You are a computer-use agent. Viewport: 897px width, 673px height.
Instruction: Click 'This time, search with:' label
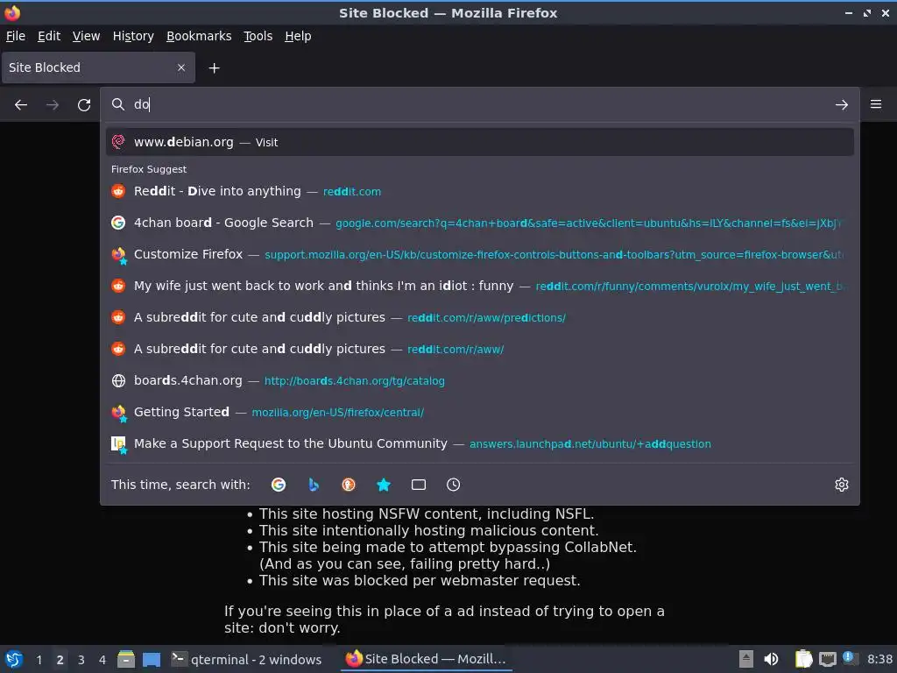click(x=180, y=485)
